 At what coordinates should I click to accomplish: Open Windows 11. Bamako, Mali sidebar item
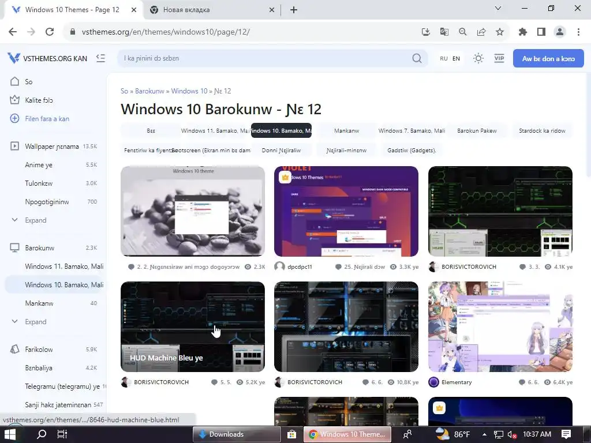pos(64,266)
